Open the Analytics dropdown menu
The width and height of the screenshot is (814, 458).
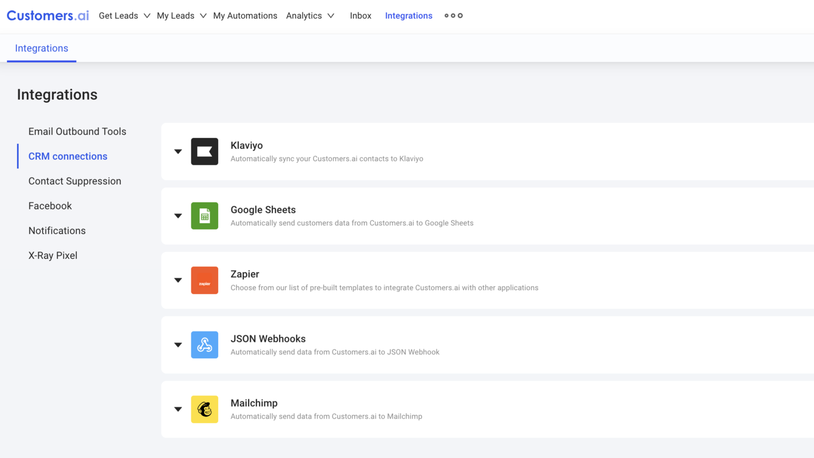(x=310, y=15)
